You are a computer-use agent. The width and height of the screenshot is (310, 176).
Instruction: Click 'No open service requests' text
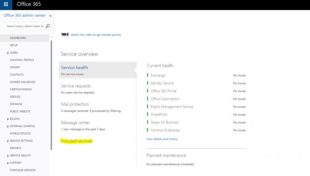tap(78, 93)
